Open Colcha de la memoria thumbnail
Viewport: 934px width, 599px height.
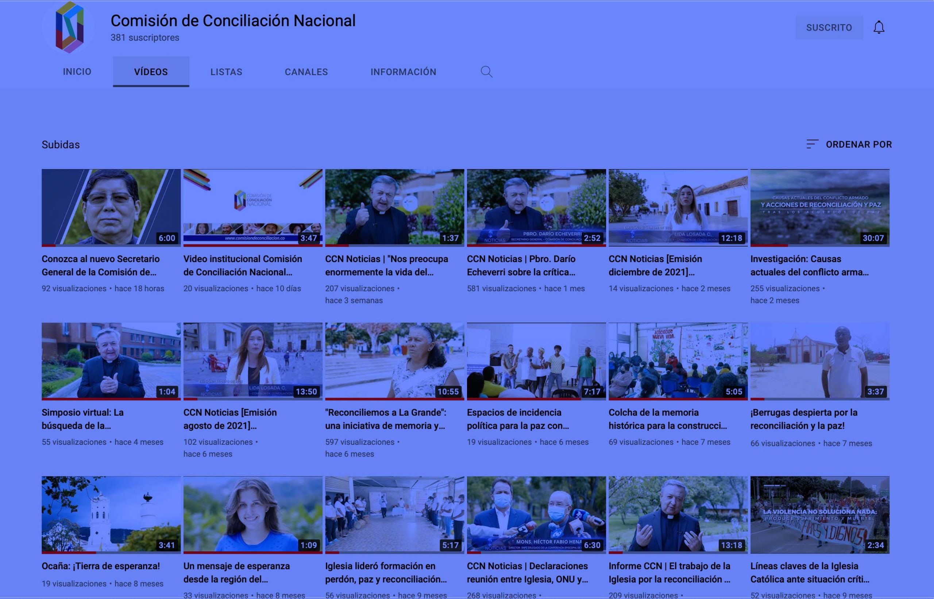(678, 361)
